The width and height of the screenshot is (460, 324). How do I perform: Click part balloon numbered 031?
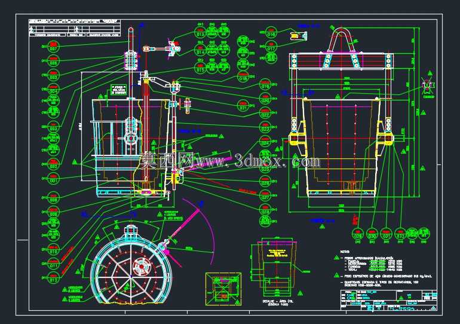[386, 234]
